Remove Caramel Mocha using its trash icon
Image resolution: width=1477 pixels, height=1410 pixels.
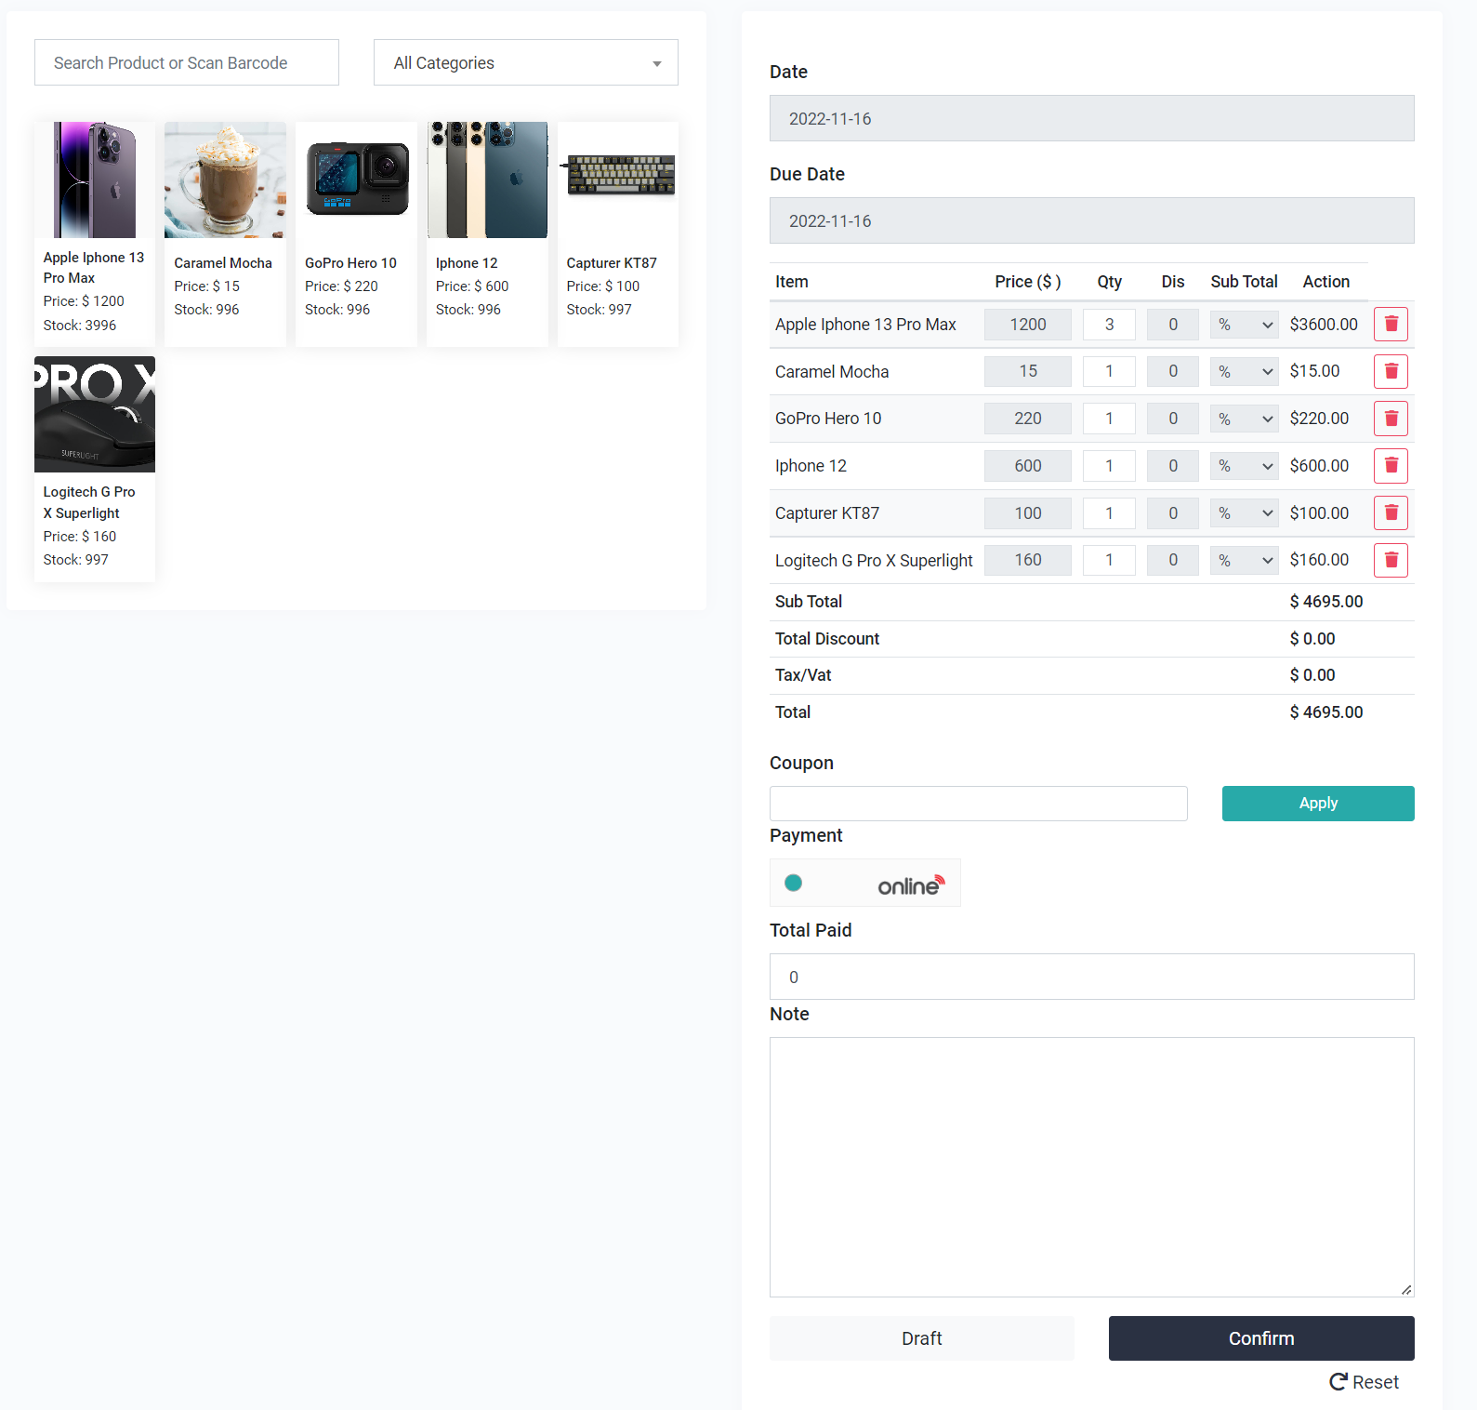1391,371
